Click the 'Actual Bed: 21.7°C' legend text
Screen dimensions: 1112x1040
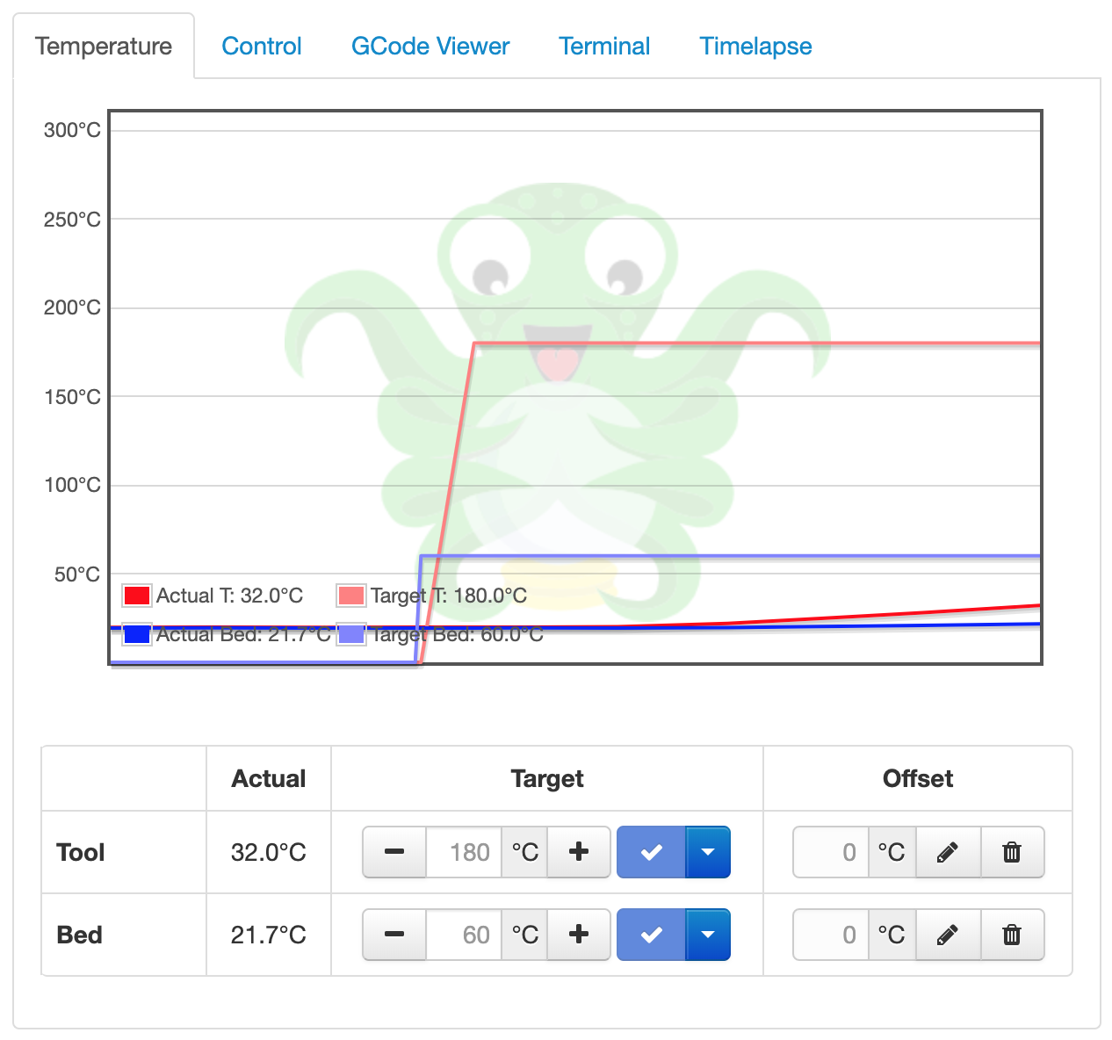coord(243,634)
